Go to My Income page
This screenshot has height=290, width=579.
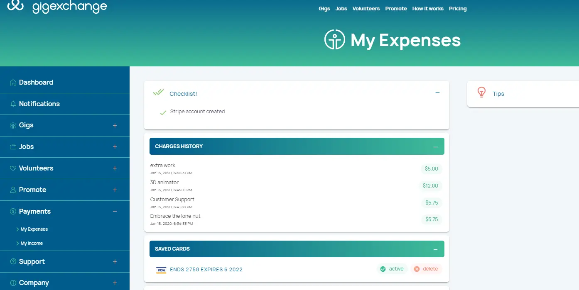pos(32,244)
